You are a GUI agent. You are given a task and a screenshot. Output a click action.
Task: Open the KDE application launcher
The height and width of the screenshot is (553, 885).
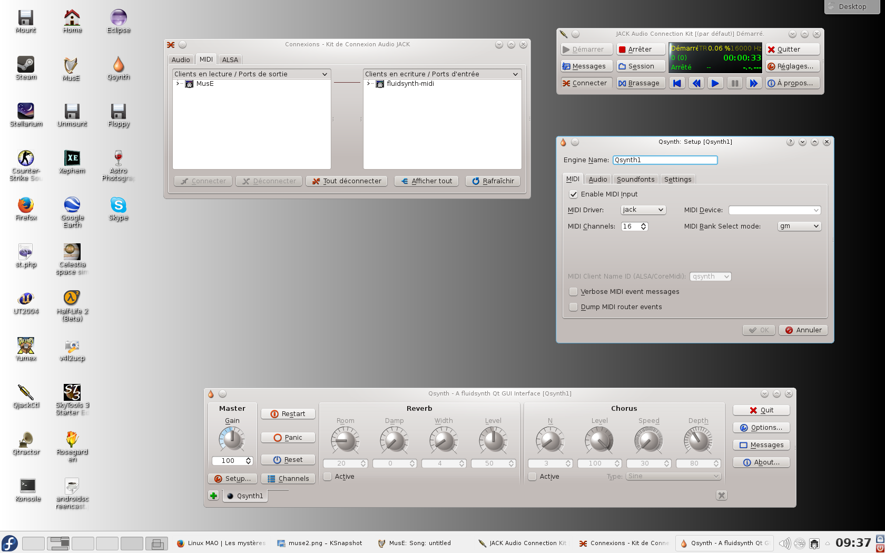pyautogui.click(x=9, y=543)
